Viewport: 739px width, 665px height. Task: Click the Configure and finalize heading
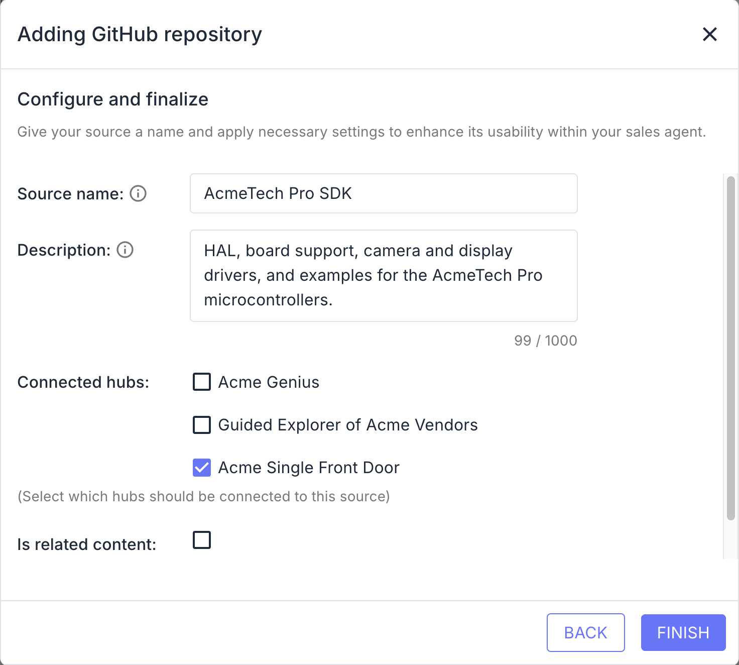(113, 99)
